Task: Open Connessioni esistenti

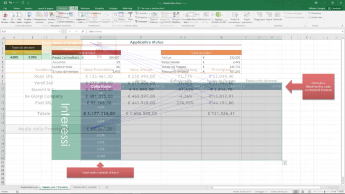Action: tap(39, 18)
